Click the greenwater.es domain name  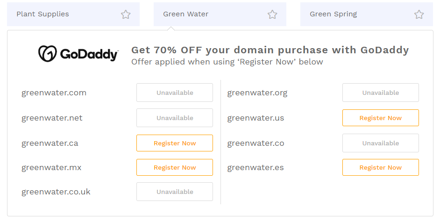click(x=255, y=167)
